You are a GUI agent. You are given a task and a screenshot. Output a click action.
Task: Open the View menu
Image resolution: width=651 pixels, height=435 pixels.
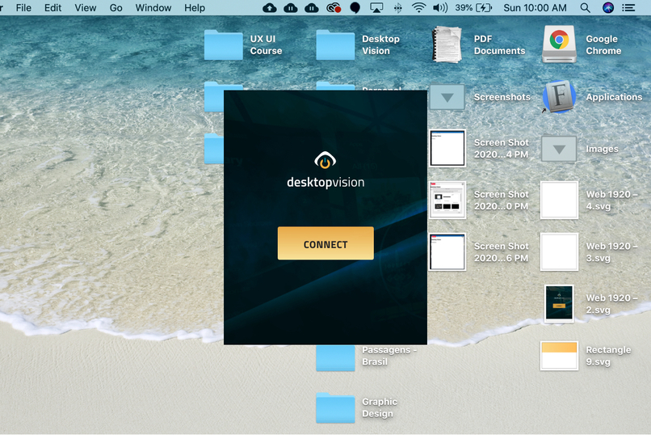pos(86,8)
